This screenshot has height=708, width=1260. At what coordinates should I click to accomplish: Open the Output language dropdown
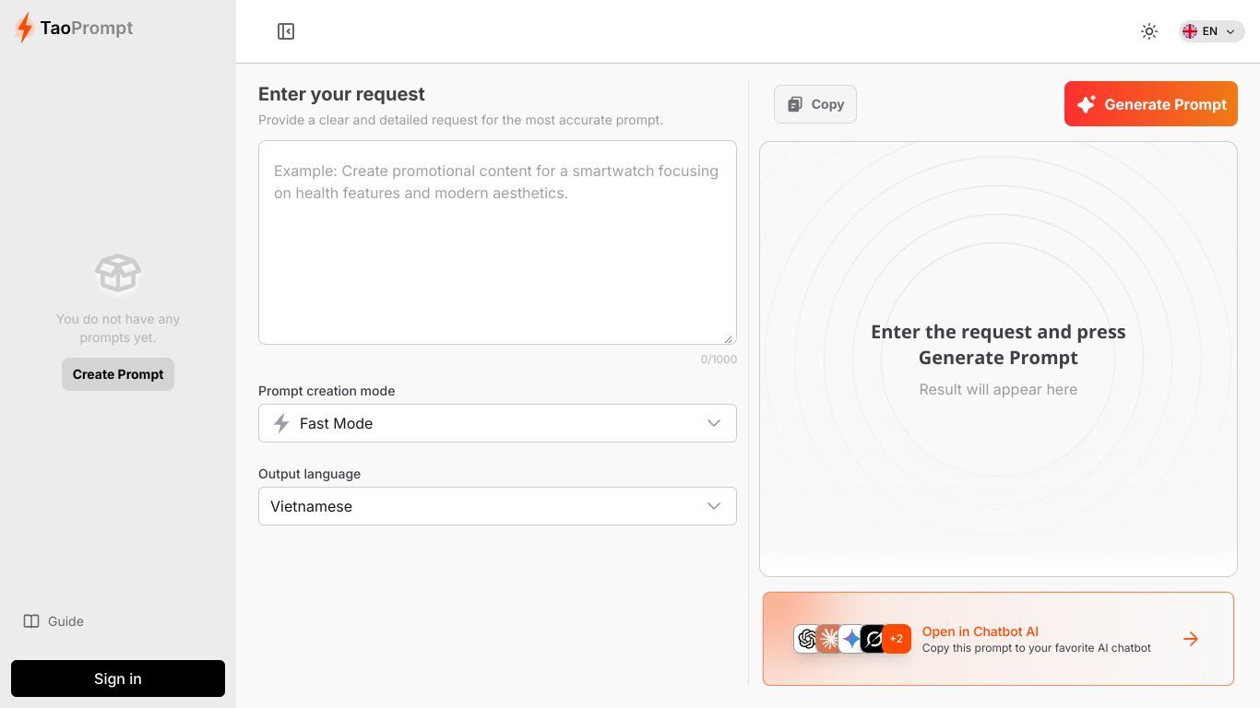pos(497,506)
